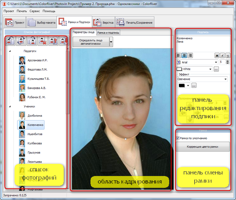This screenshot has height=200, width=236.
Task: Toggle italic К caption formatting
Action: pos(222,56)
